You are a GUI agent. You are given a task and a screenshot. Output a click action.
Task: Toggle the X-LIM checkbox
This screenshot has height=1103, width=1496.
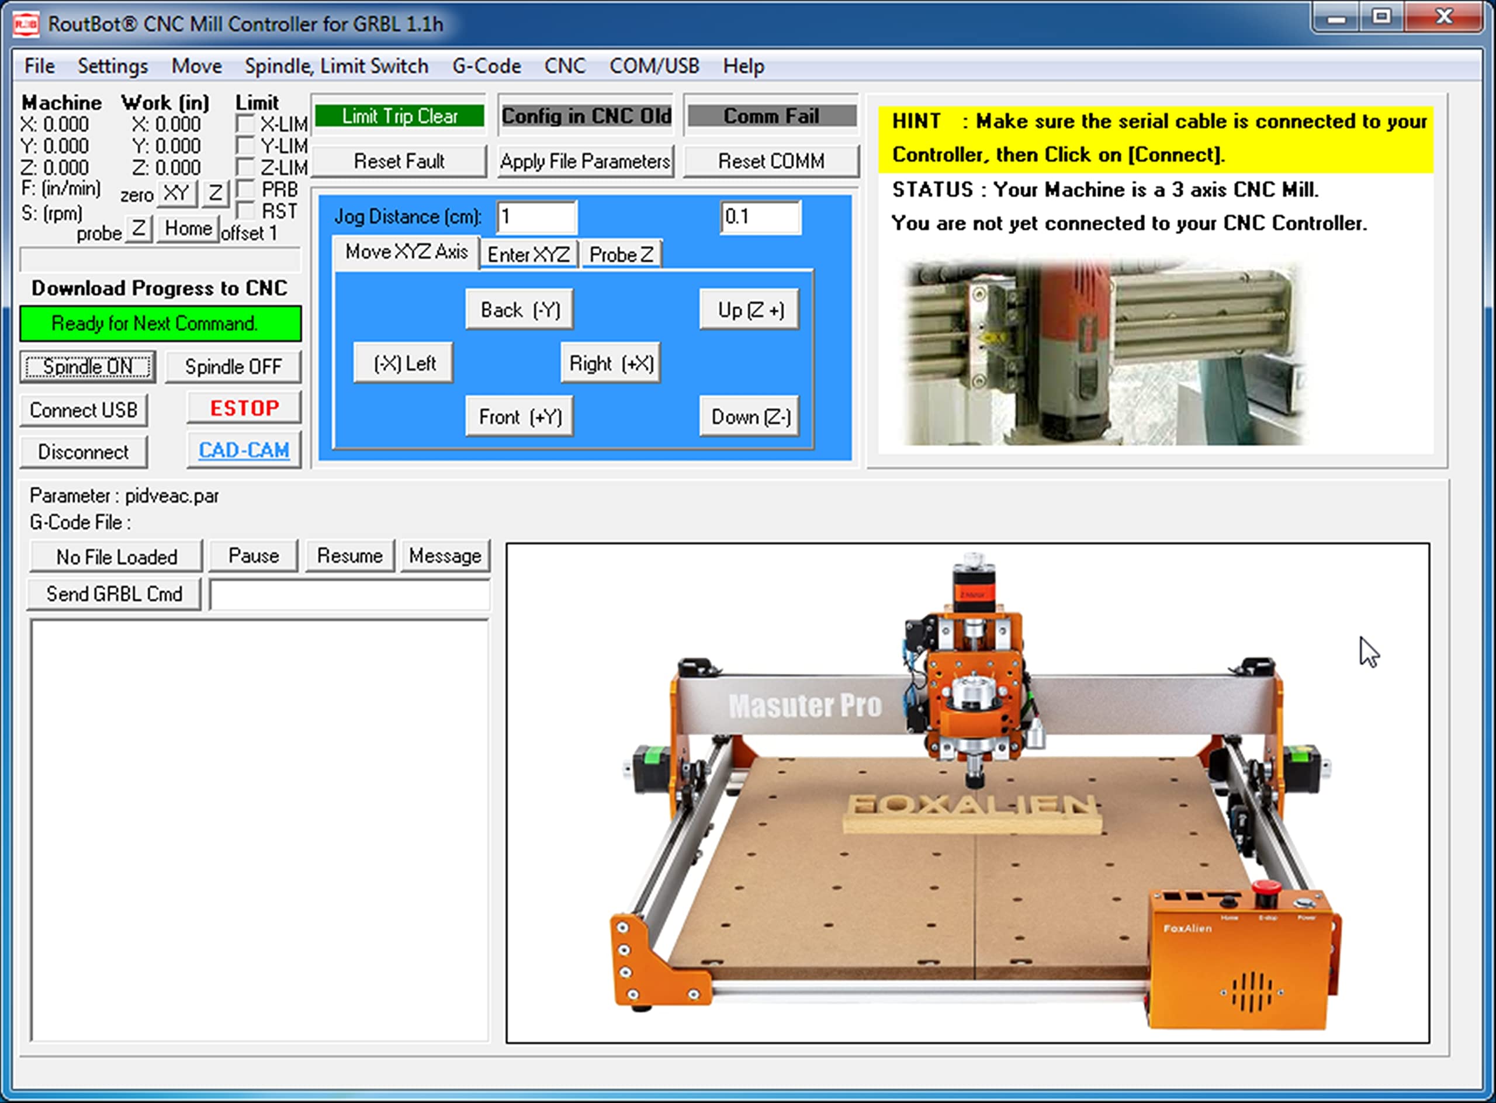click(245, 124)
